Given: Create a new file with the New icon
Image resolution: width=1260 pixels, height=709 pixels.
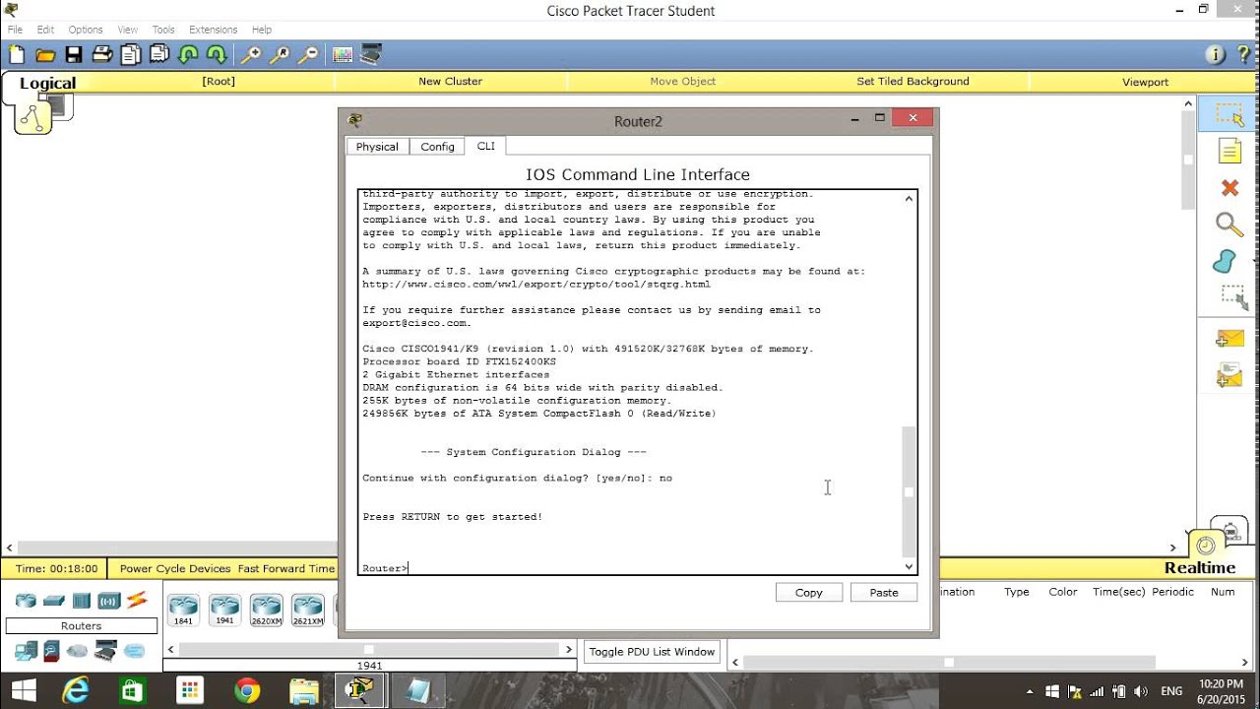Looking at the screenshot, I should [17, 55].
